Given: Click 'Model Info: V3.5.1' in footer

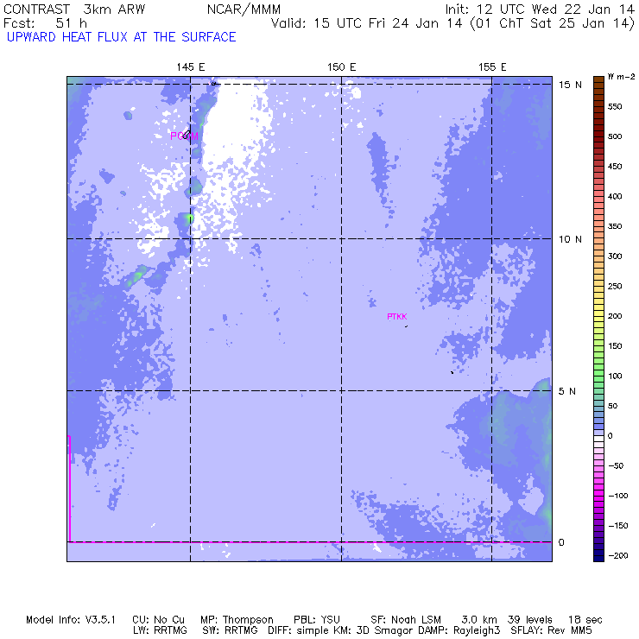Looking at the screenshot, I should pyautogui.click(x=71, y=620).
